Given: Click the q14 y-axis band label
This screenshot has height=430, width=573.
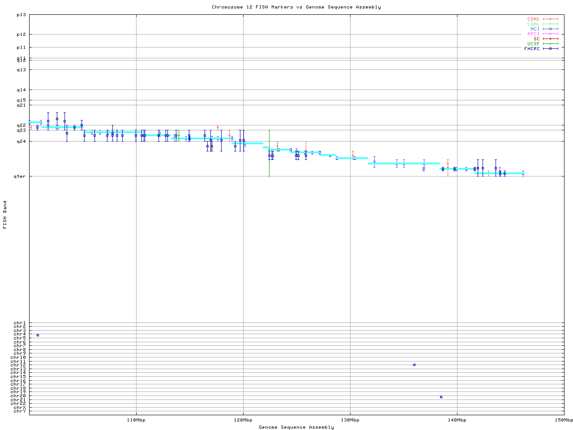Looking at the screenshot, I should tap(21, 90).
